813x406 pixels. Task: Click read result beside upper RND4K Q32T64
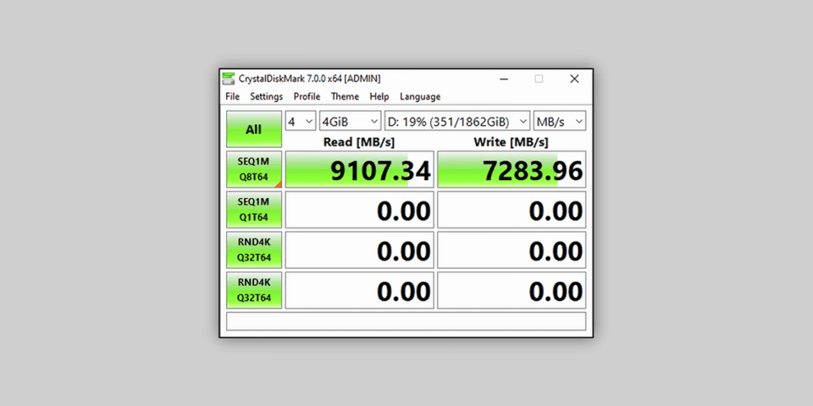[x=360, y=250]
